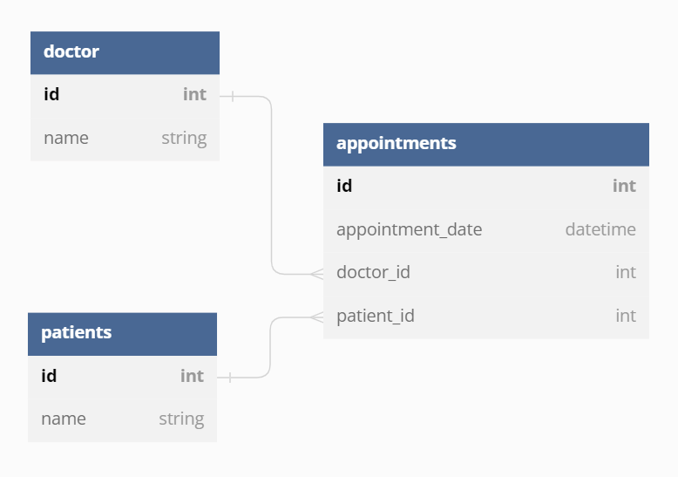Select the doctor_id field

coord(373,272)
